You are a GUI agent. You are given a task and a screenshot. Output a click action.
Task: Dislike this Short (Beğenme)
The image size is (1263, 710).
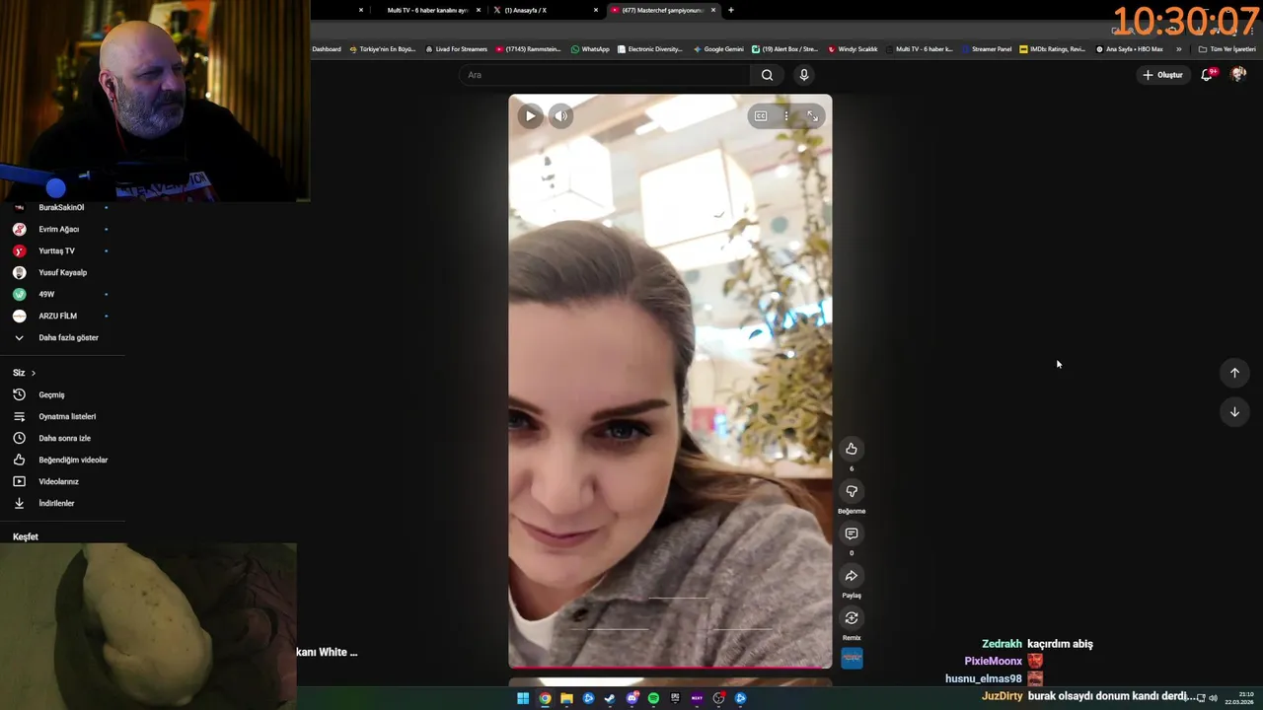tap(852, 491)
